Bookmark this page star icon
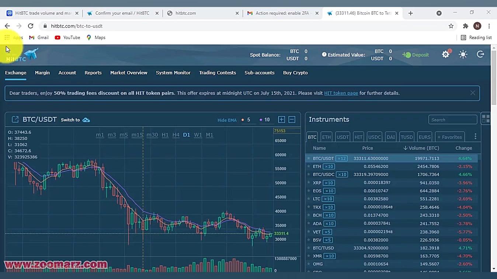Image resolution: width=497 pixels, height=279 pixels. click(x=451, y=26)
